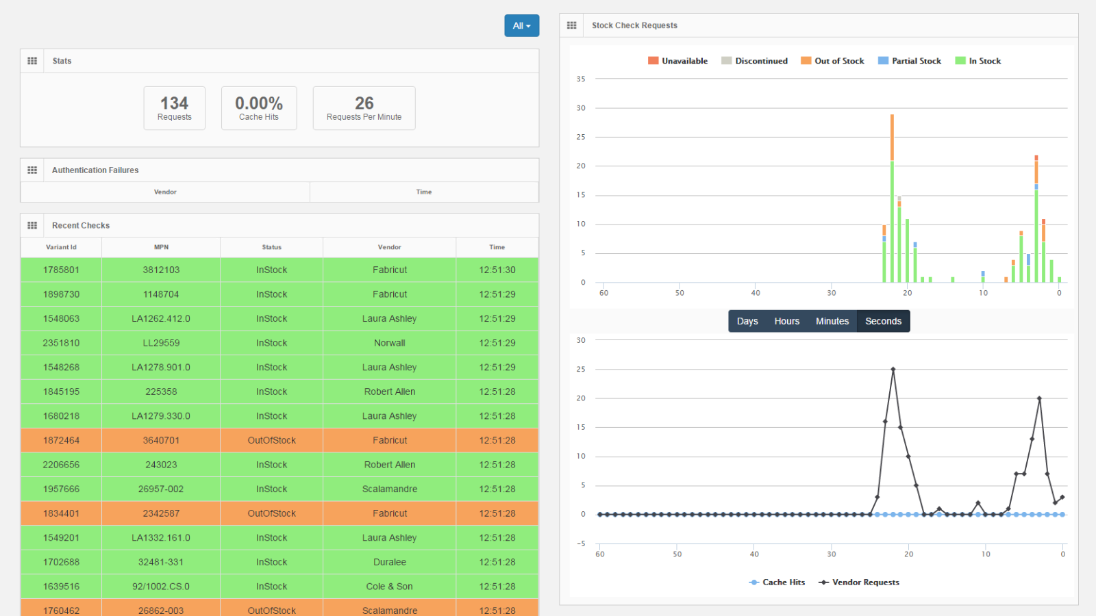Image resolution: width=1096 pixels, height=616 pixels.
Task: Switch to the Days tab
Action: point(747,321)
